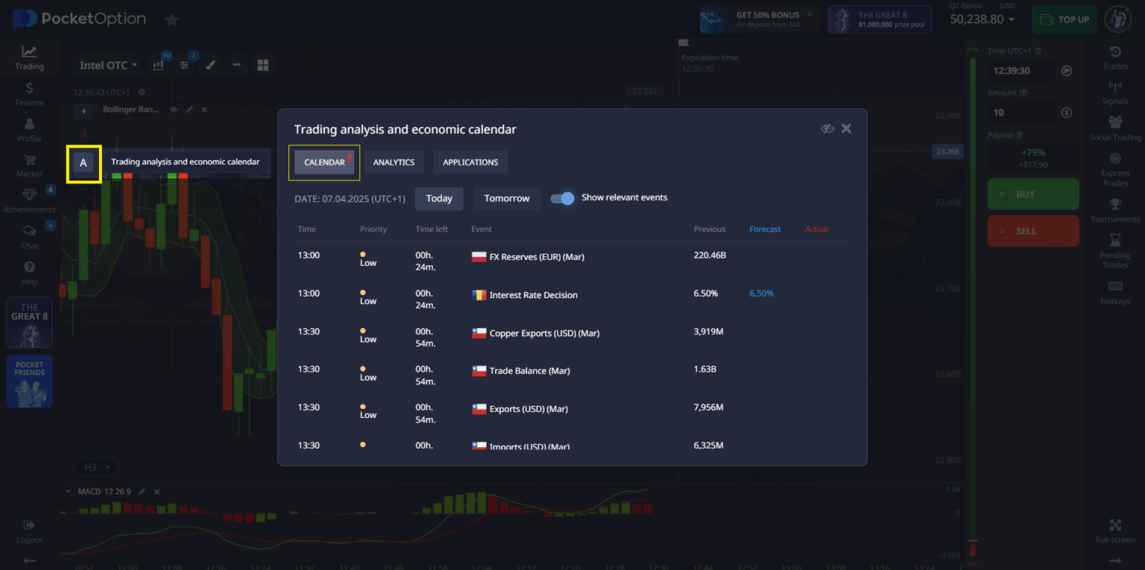Open the Hotkeys panel
The height and width of the screenshot is (570, 1145).
click(x=1114, y=294)
